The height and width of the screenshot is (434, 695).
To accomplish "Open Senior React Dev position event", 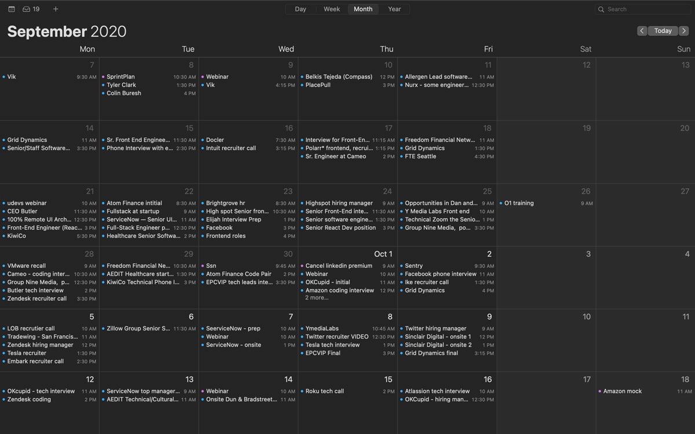I will 348,228.
